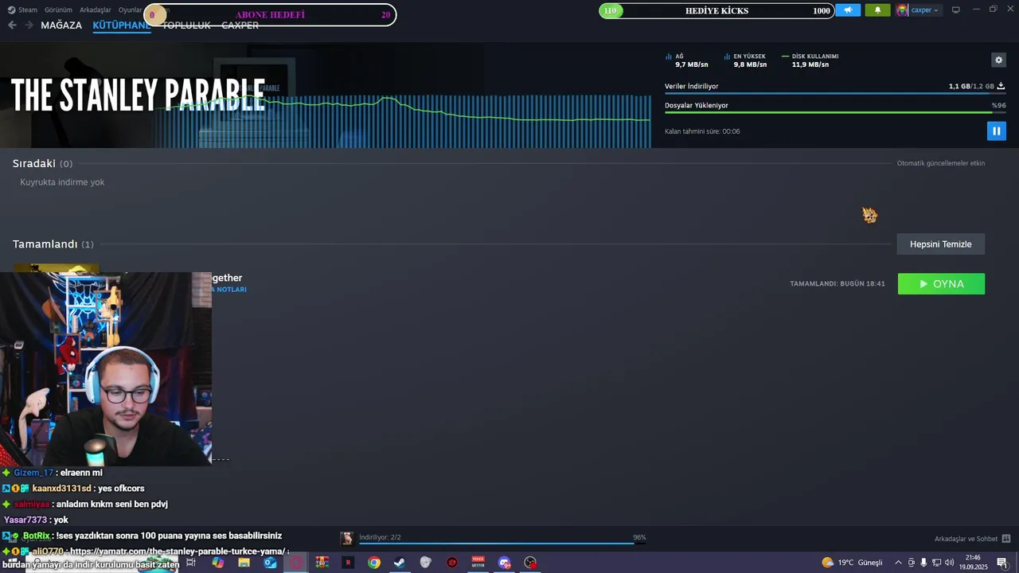Open the Rockstar launcher taskbar icon
The image size is (1019, 573).
coord(348,563)
